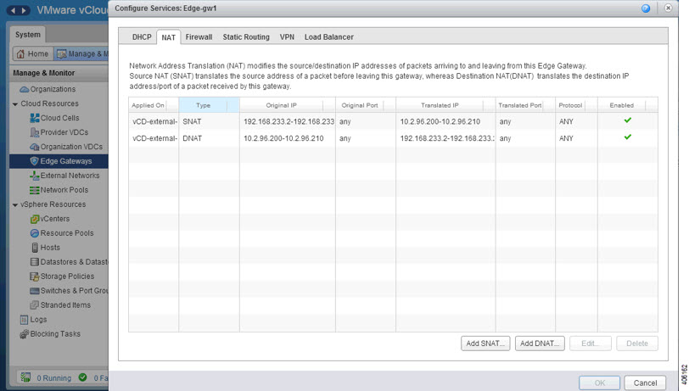Image resolution: width=689 pixels, height=391 pixels.
Task: Switch to the DHCP tab
Action: [142, 37]
